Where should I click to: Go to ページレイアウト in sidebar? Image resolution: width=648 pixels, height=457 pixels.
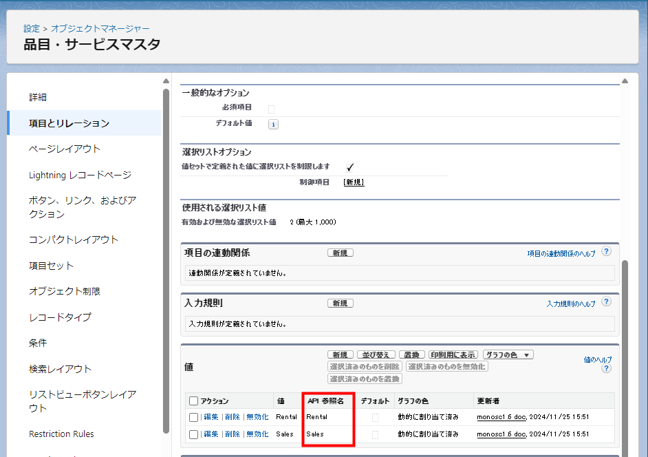click(x=65, y=149)
